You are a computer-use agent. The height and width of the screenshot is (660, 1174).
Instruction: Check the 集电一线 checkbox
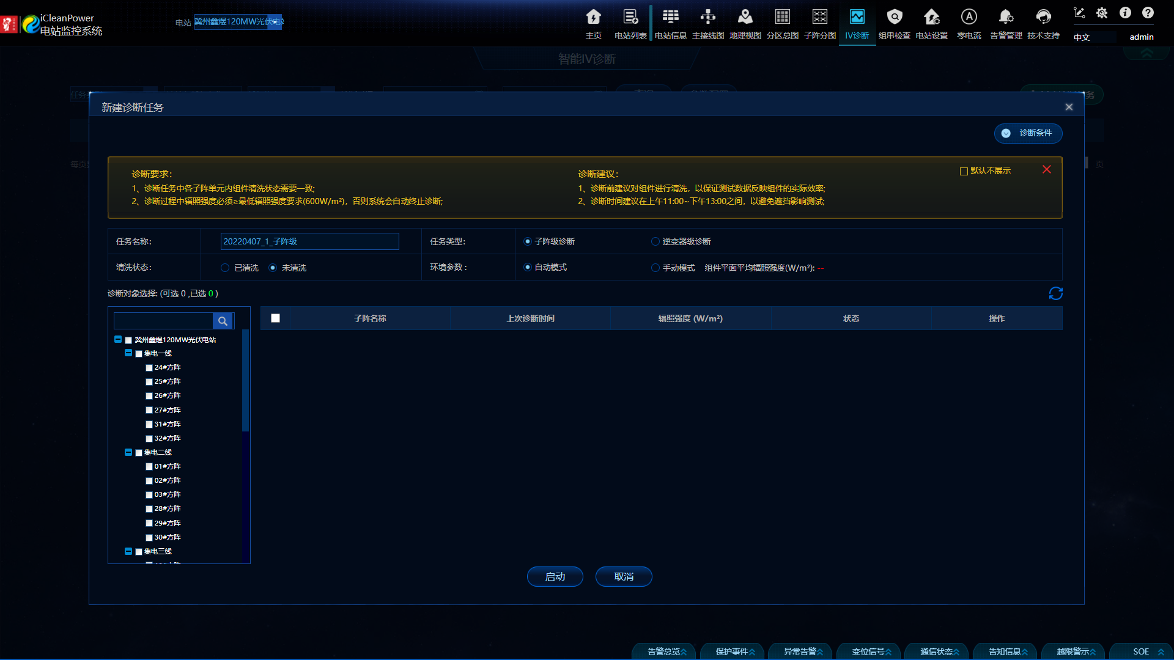[139, 354]
